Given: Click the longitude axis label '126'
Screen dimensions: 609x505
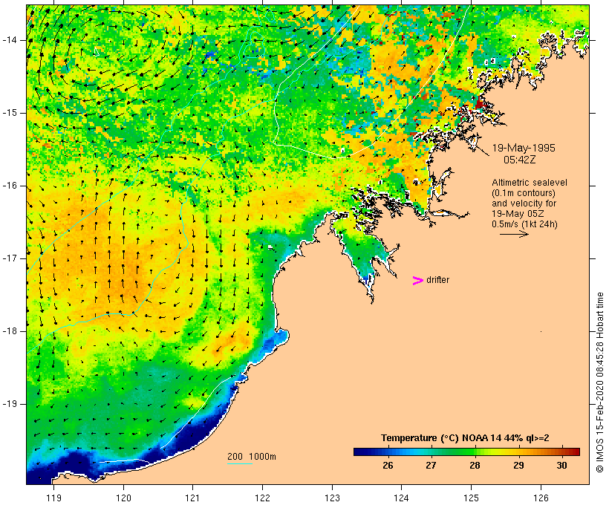Looking at the screenshot, I should coord(541,498).
